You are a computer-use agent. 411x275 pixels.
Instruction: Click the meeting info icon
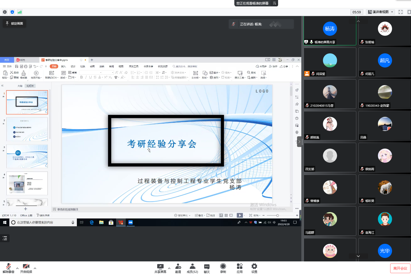5,12
